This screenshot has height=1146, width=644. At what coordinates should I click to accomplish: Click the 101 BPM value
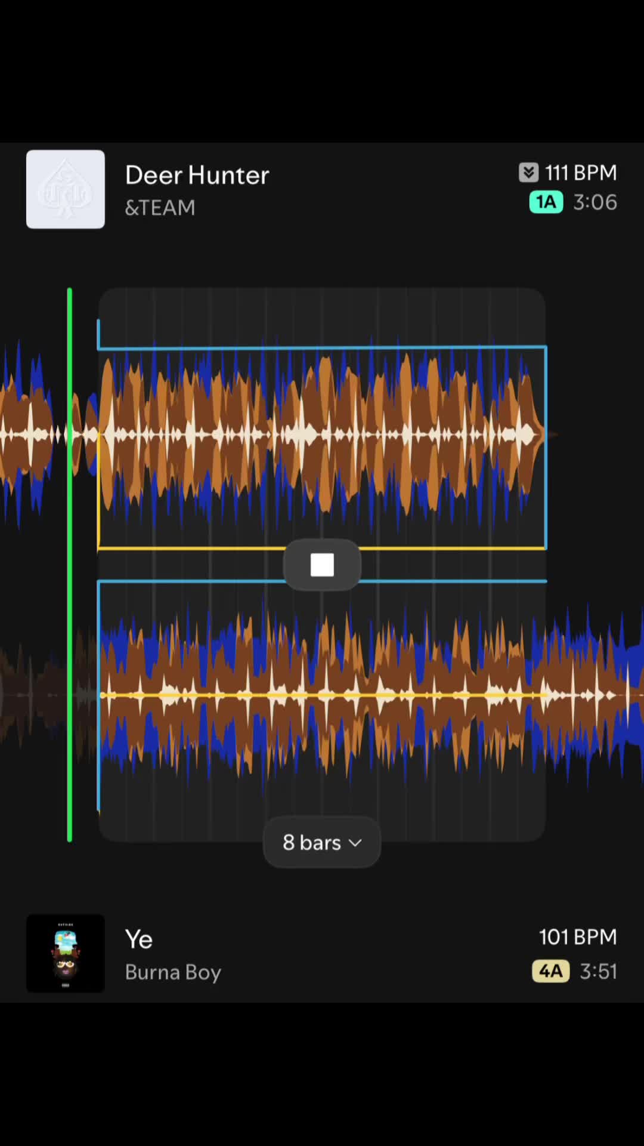578,937
